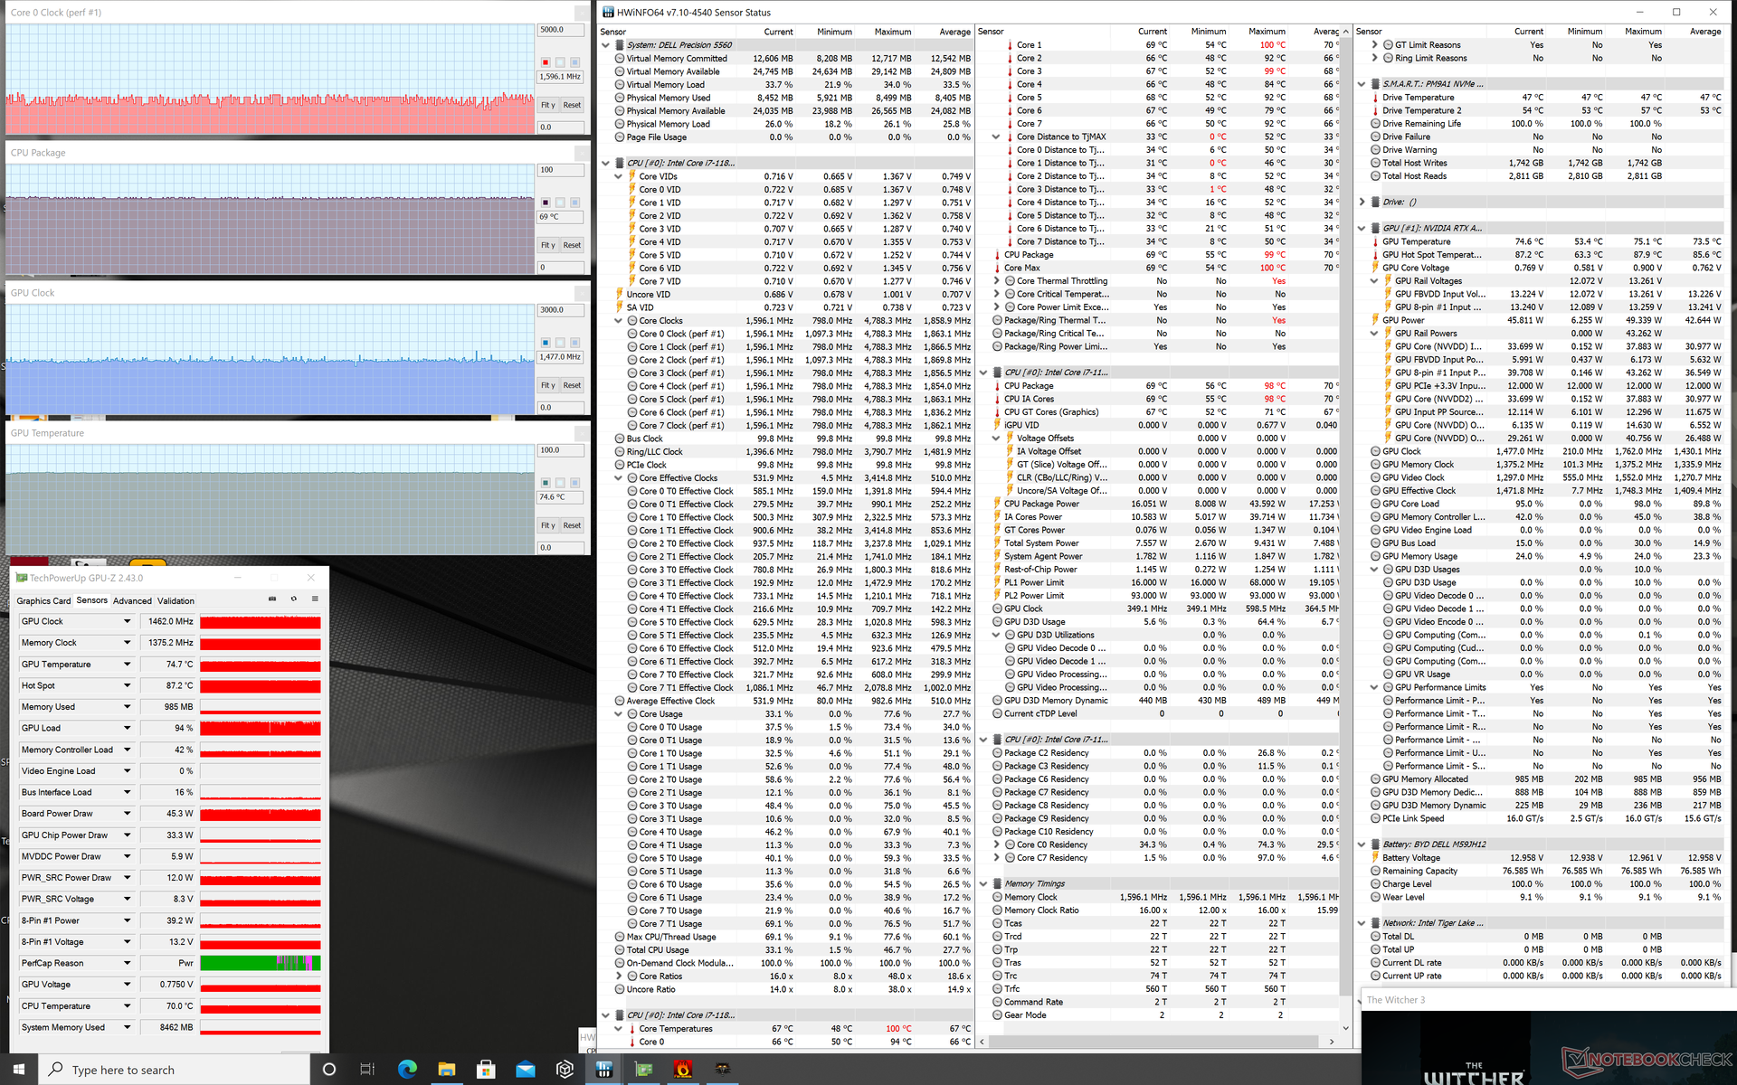The width and height of the screenshot is (1737, 1085).
Task: Click the GPU-Z taskbar icon
Action: click(643, 1070)
